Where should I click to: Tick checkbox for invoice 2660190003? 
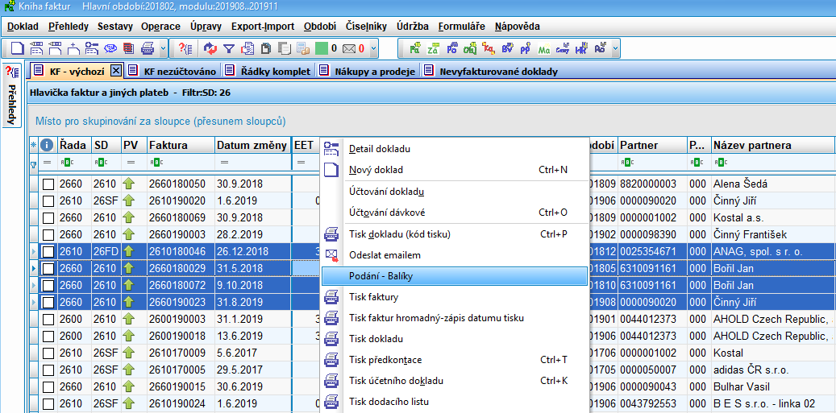tap(48, 235)
